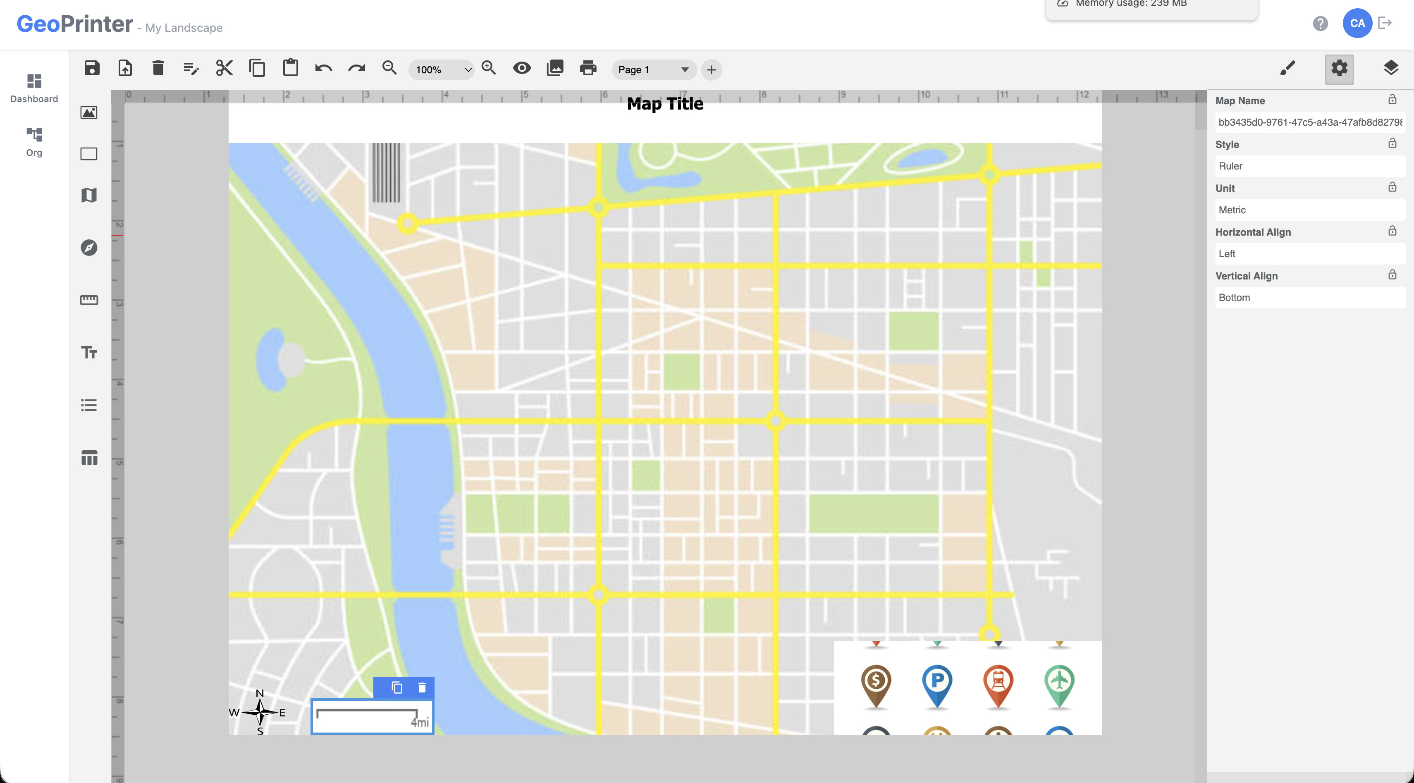The image size is (1414, 783).
Task: Toggle the lock beside Style
Action: [1392, 143]
